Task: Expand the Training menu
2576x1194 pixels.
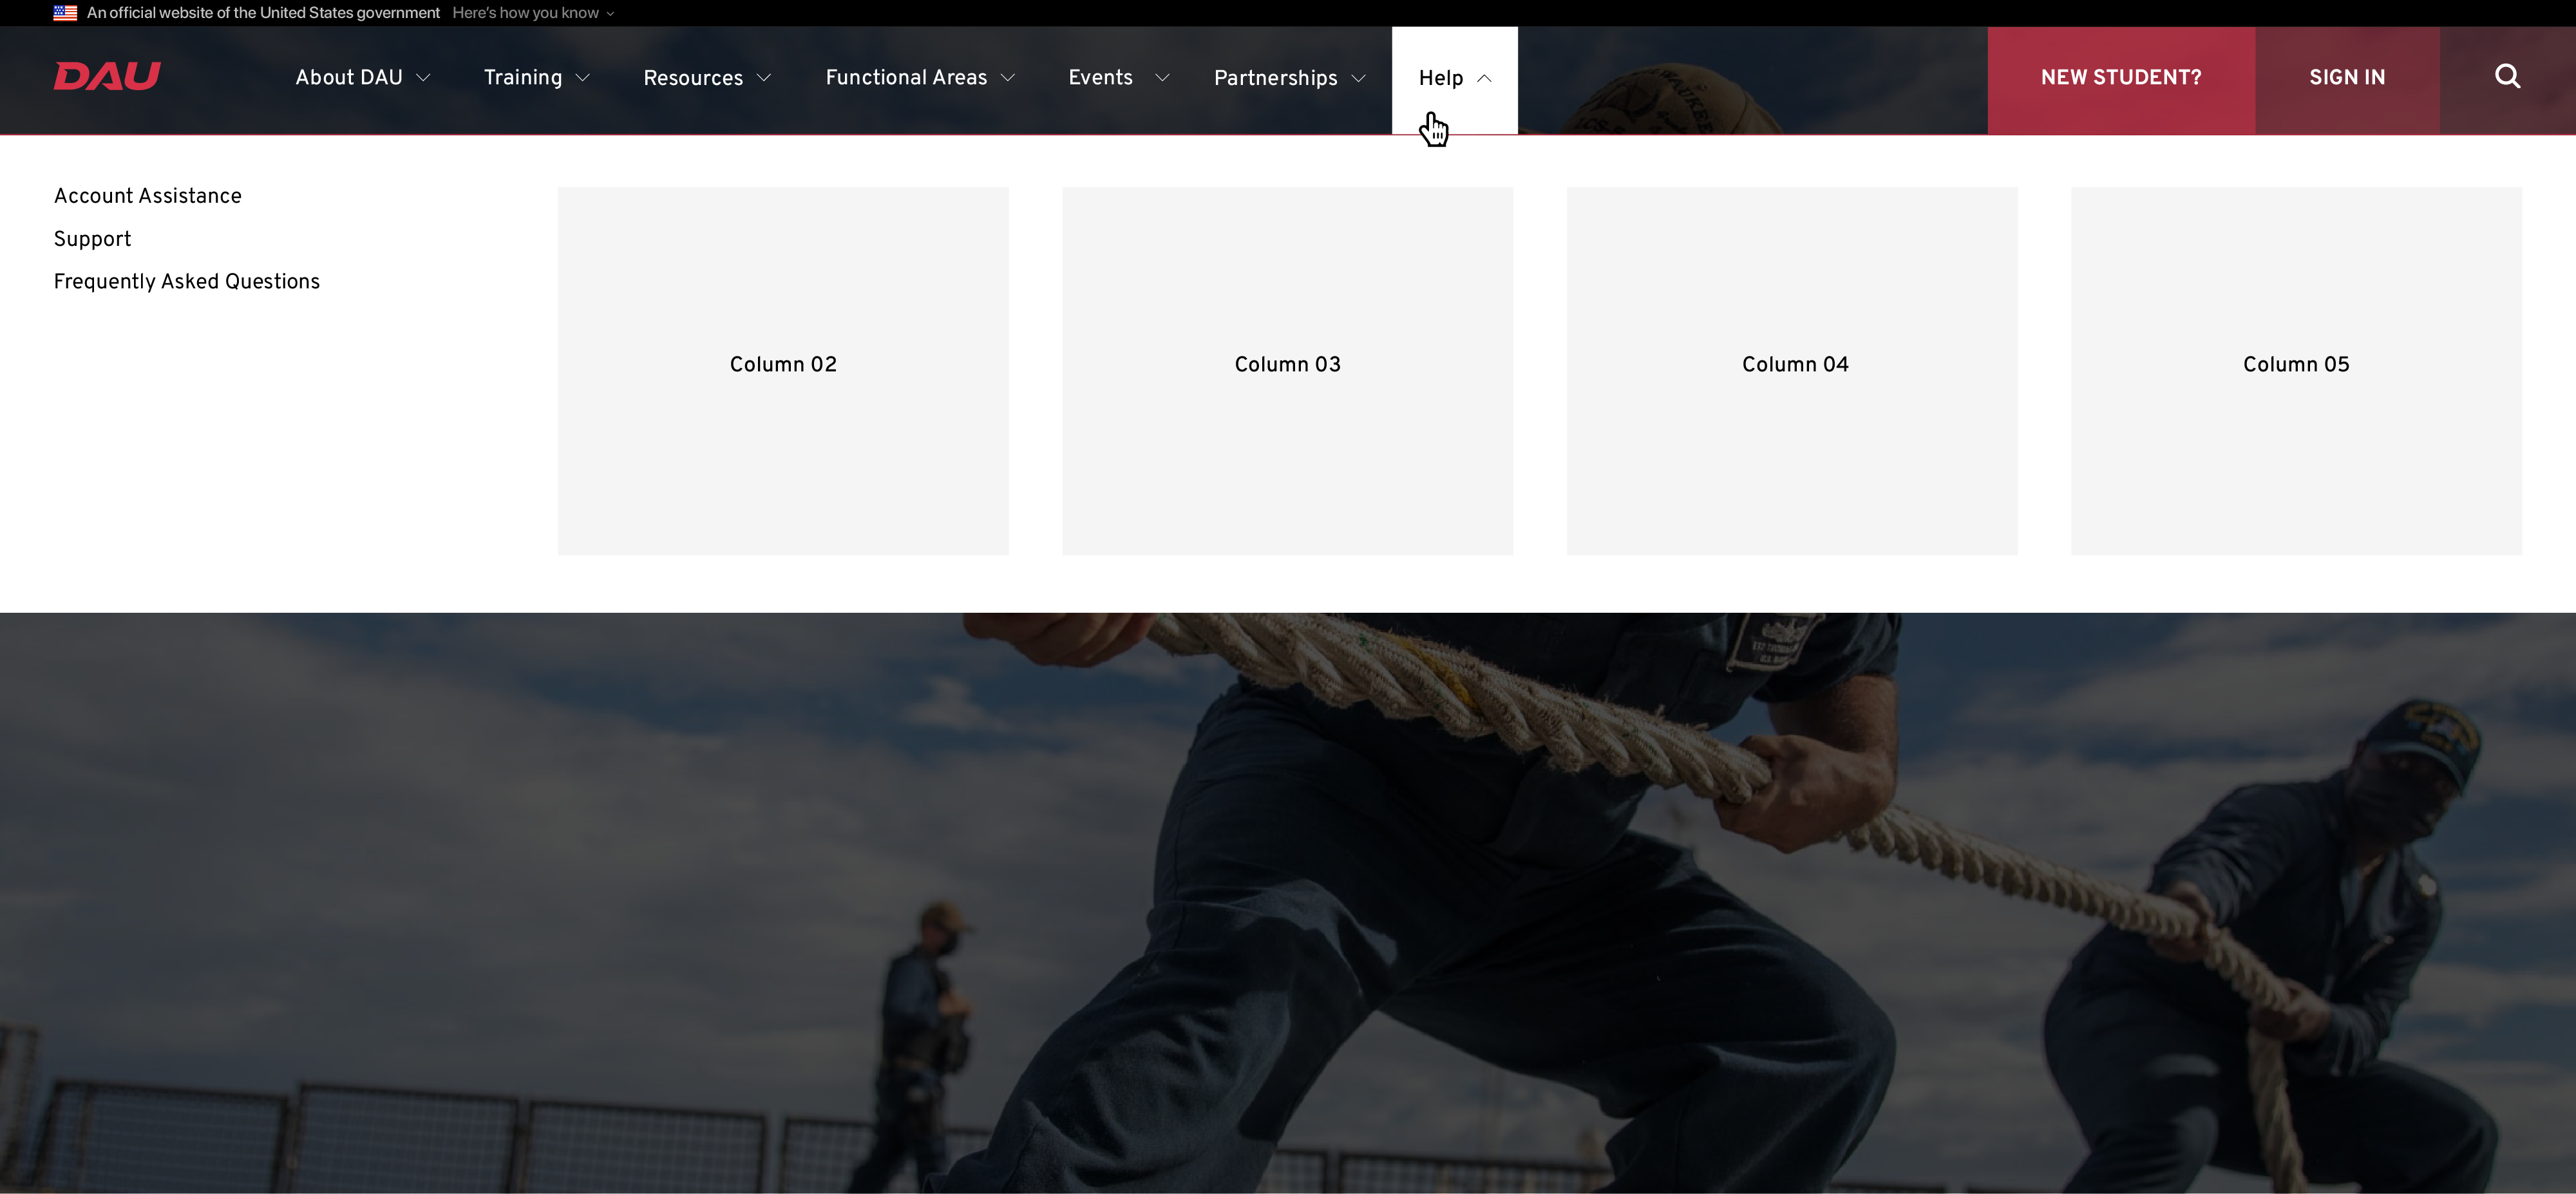Action: coord(537,78)
